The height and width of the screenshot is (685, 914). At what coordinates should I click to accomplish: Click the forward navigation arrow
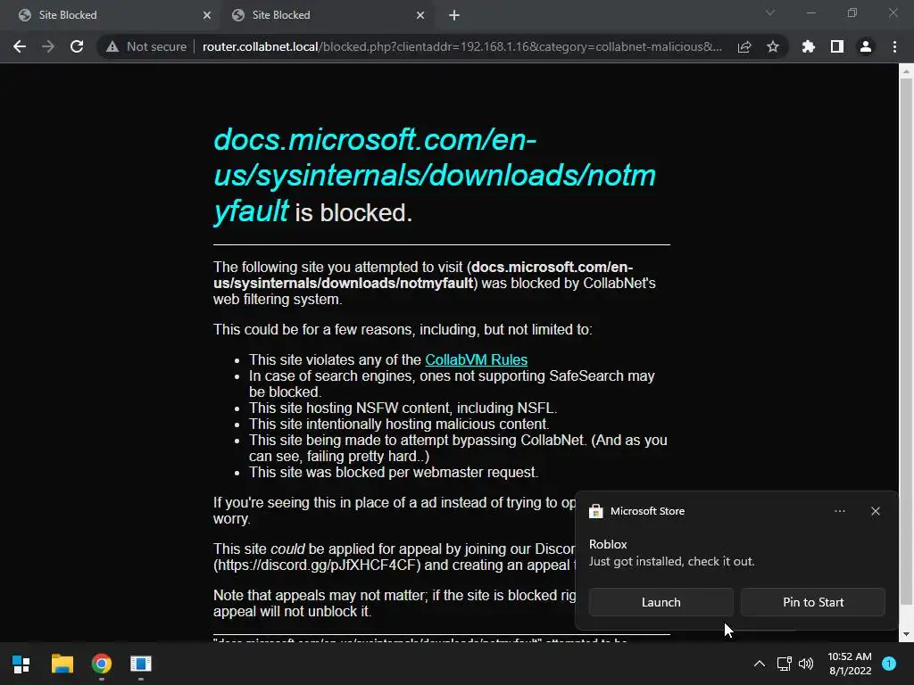coord(48,46)
